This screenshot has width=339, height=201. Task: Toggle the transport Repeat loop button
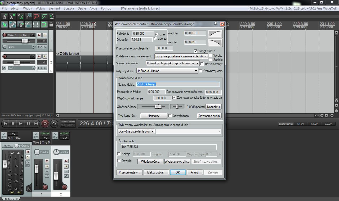[x=54, y=123]
